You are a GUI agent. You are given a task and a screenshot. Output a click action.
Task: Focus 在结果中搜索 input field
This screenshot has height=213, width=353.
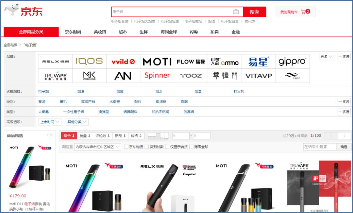[x=320, y=147]
